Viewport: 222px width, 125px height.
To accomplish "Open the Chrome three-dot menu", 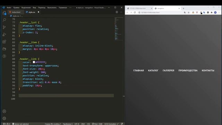I will [x=219, y=12].
